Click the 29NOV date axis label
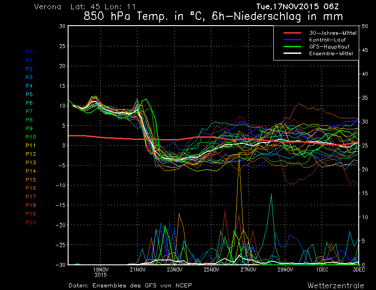 [285, 270]
